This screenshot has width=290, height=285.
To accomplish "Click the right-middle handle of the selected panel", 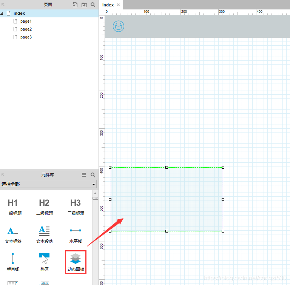I will tap(223, 199).
